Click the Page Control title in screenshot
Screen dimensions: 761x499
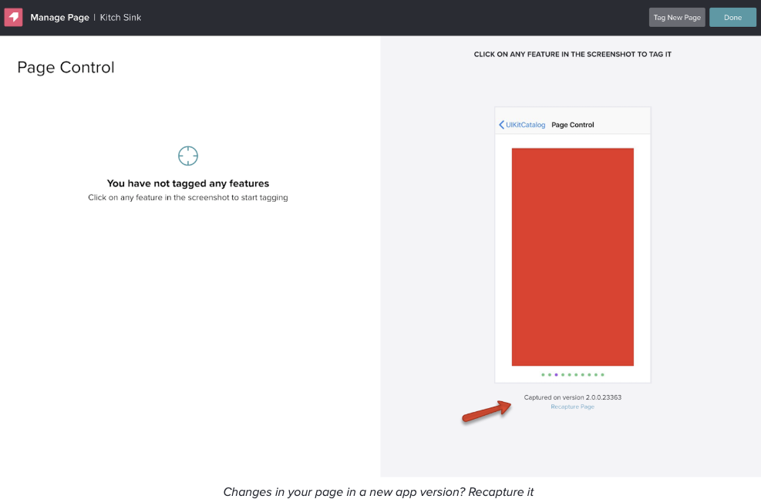tap(573, 125)
